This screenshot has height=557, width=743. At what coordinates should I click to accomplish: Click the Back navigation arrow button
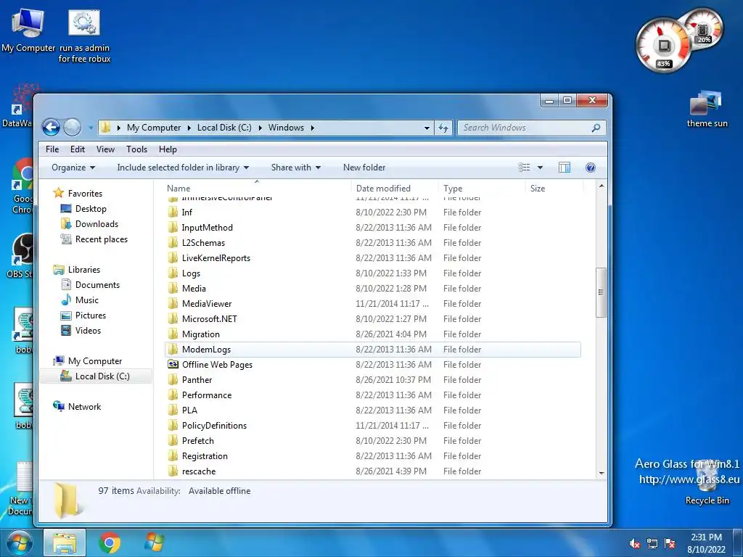51,127
